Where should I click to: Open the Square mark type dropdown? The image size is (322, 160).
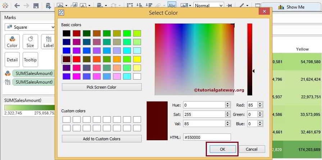pos(30,27)
